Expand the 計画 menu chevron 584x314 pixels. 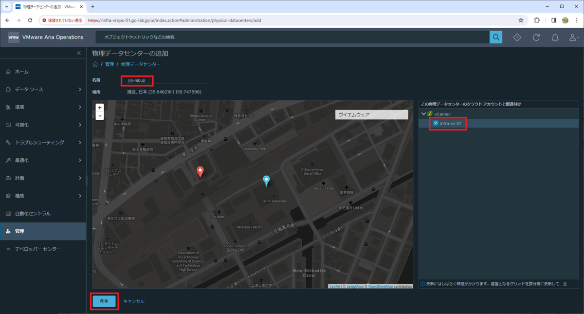[80, 178]
